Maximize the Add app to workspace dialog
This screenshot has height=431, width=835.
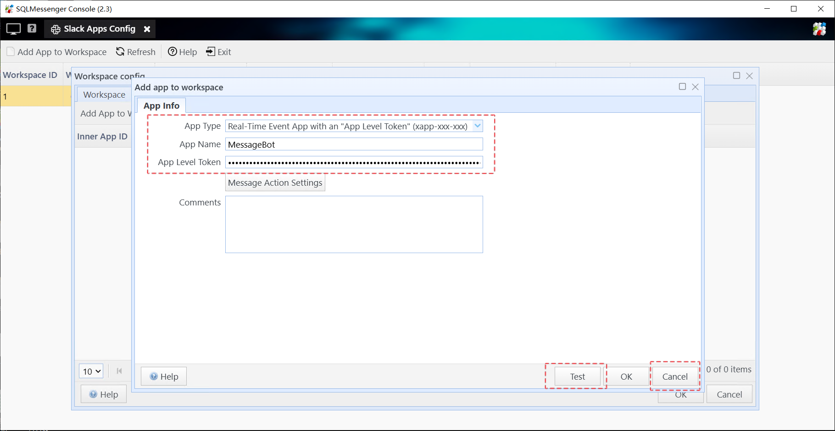coord(682,87)
